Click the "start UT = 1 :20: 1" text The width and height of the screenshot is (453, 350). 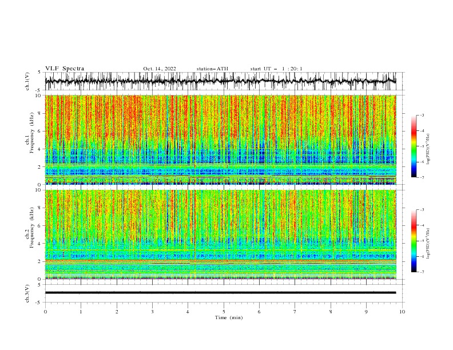coord(276,69)
